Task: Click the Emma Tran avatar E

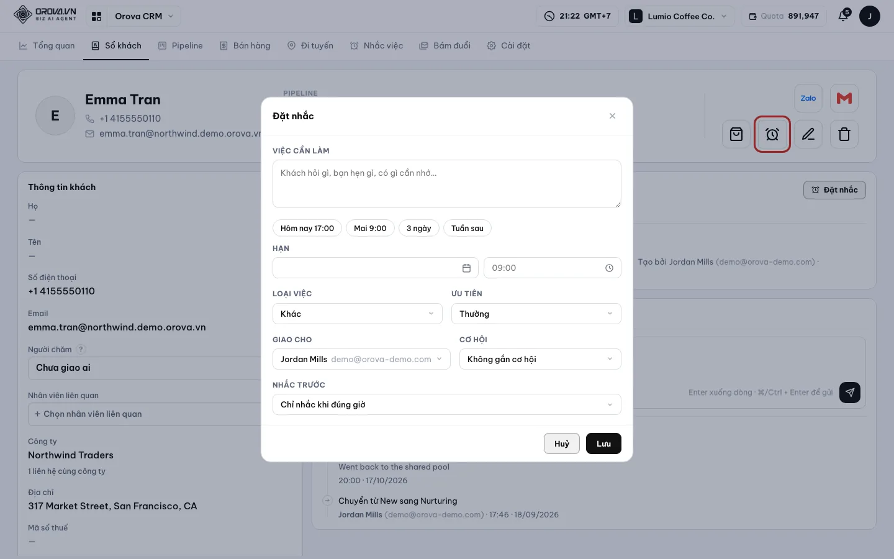Action: 55,116
